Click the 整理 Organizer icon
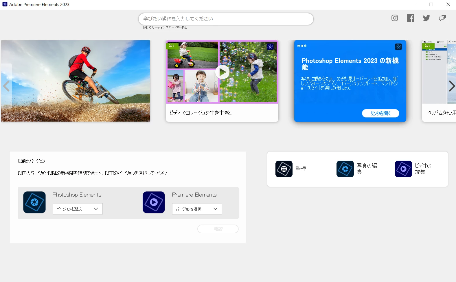 (284, 169)
